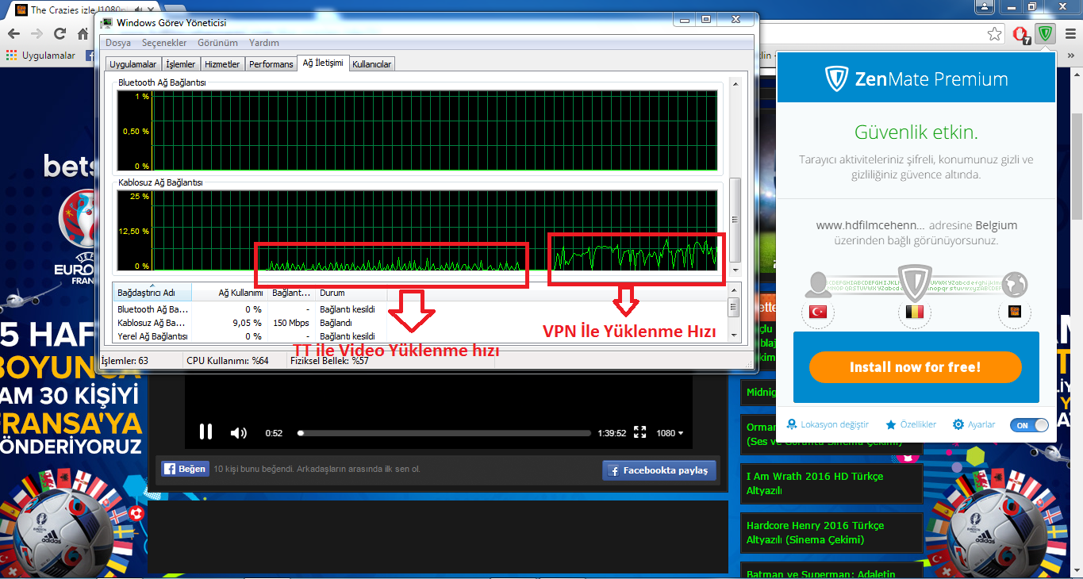The height and width of the screenshot is (579, 1083).
Task: Pause the video with the pause icon
Action: [205, 432]
